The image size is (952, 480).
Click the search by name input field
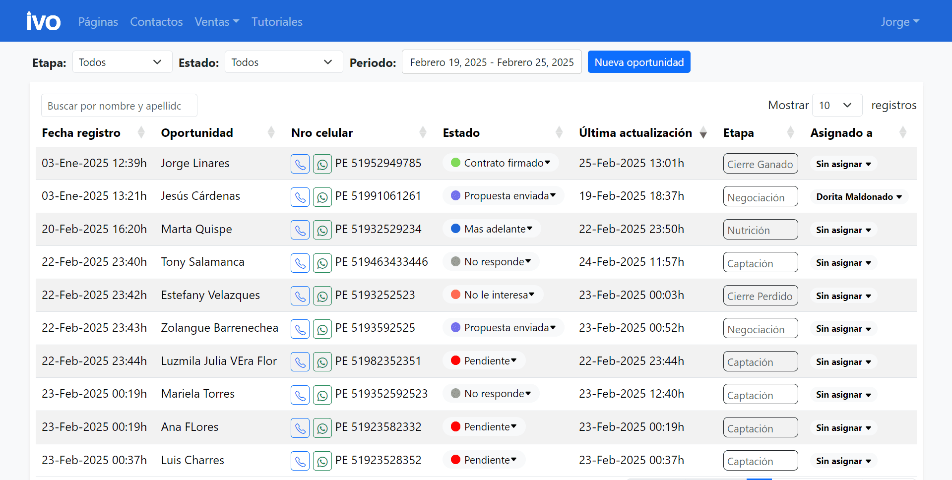point(119,106)
